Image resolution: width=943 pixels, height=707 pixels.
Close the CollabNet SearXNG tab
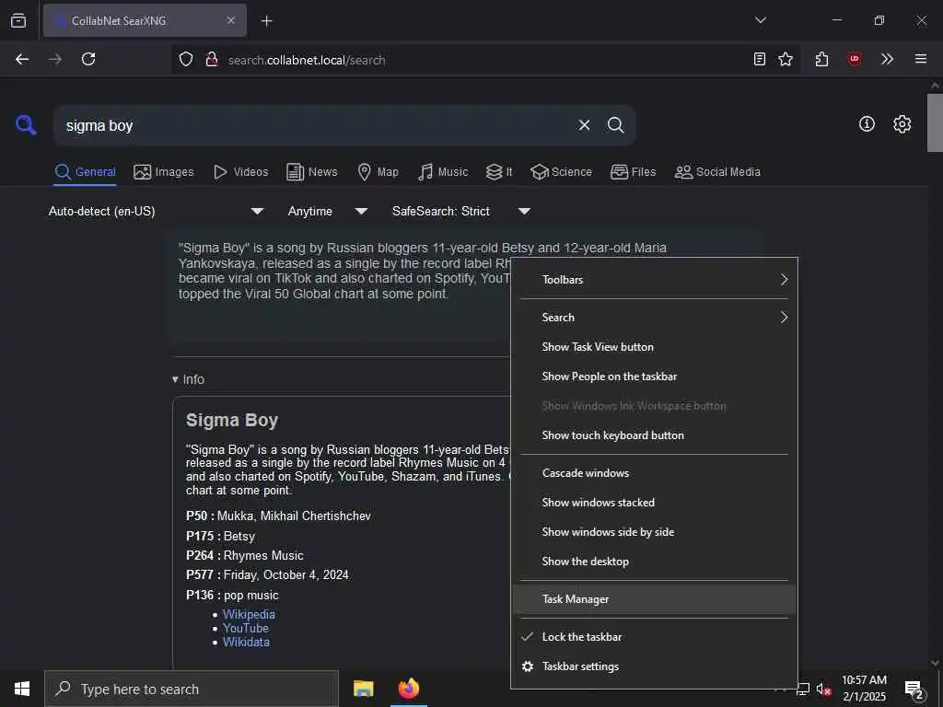[x=231, y=20]
